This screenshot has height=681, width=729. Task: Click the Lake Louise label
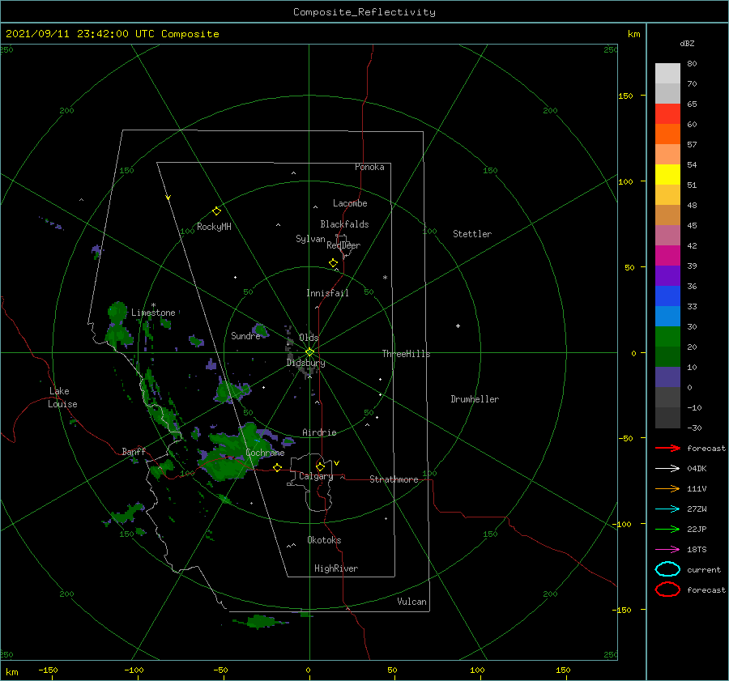pyautogui.click(x=62, y=398)
